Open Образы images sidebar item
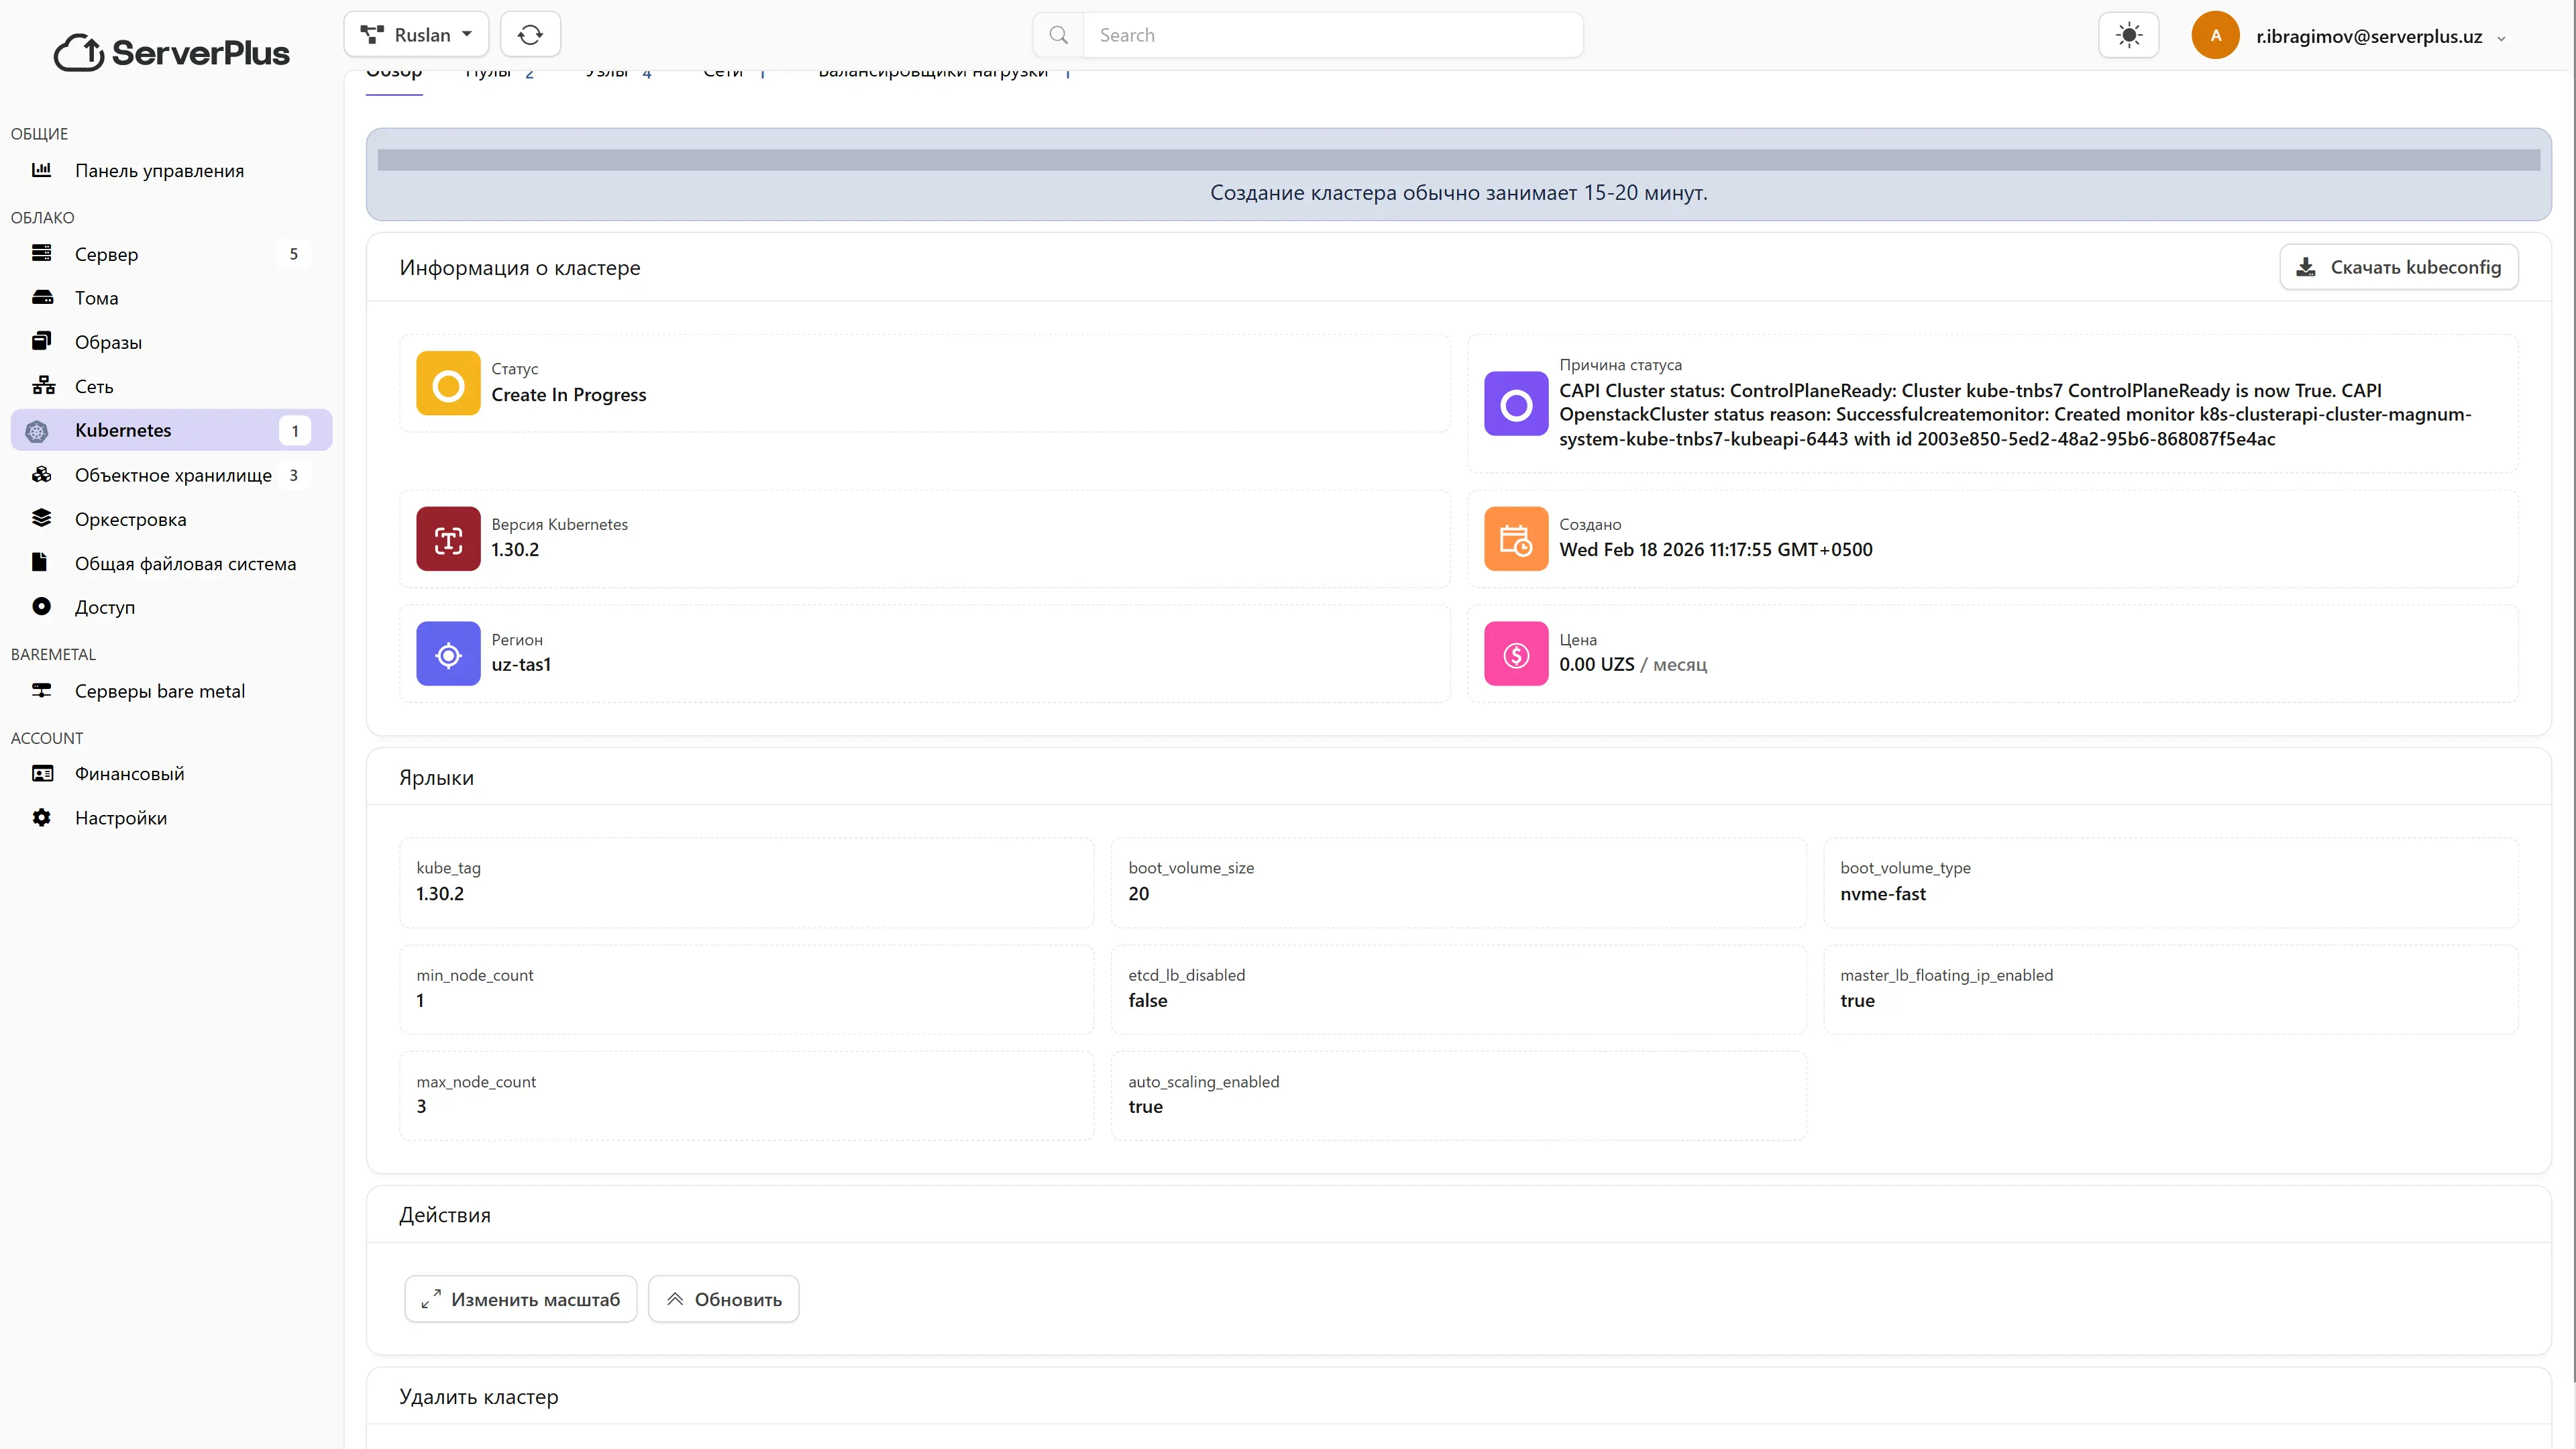 (108, 342)
